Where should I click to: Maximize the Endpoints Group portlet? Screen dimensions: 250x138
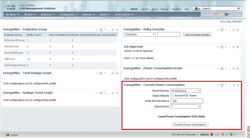tap(113, 30)
